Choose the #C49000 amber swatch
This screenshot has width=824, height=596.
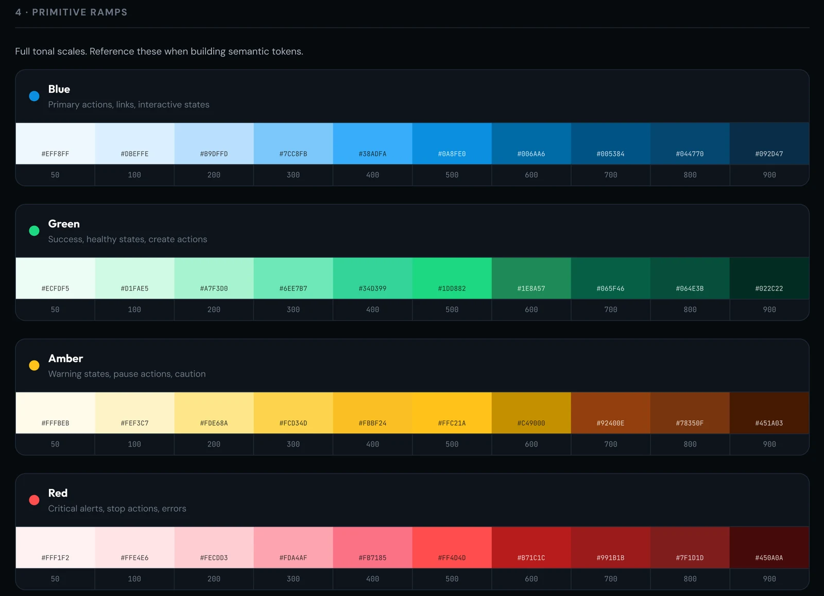[x=531, y=413]
